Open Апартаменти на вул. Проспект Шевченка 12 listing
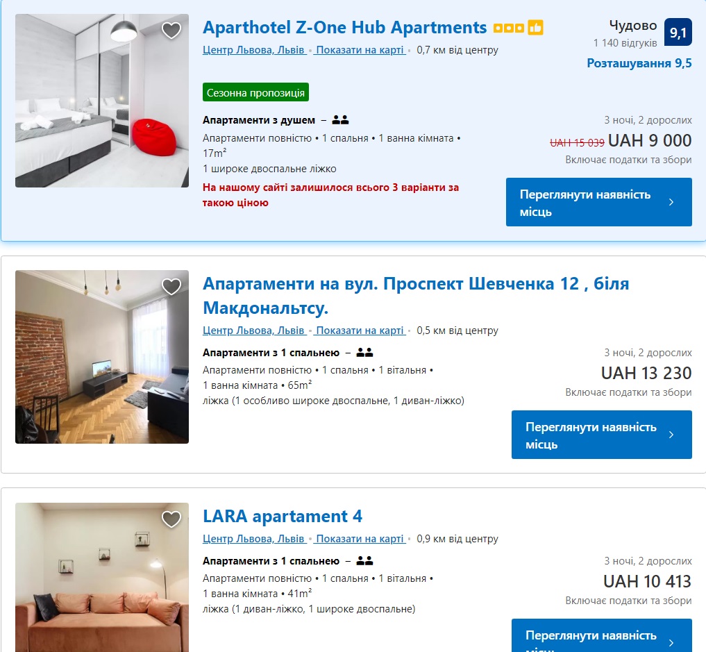 pyautogui.click(x=416, y=296)
